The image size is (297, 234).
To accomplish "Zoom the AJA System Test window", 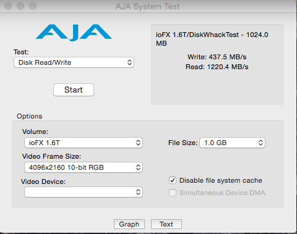I will (x=33, y=6).
